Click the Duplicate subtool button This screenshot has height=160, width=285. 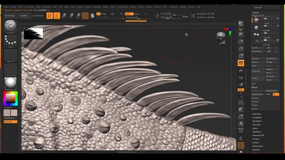[x=258, y=71]
